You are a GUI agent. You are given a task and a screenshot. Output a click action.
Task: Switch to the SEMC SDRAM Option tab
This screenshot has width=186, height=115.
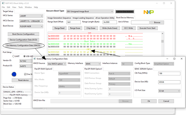coord(143,69)
